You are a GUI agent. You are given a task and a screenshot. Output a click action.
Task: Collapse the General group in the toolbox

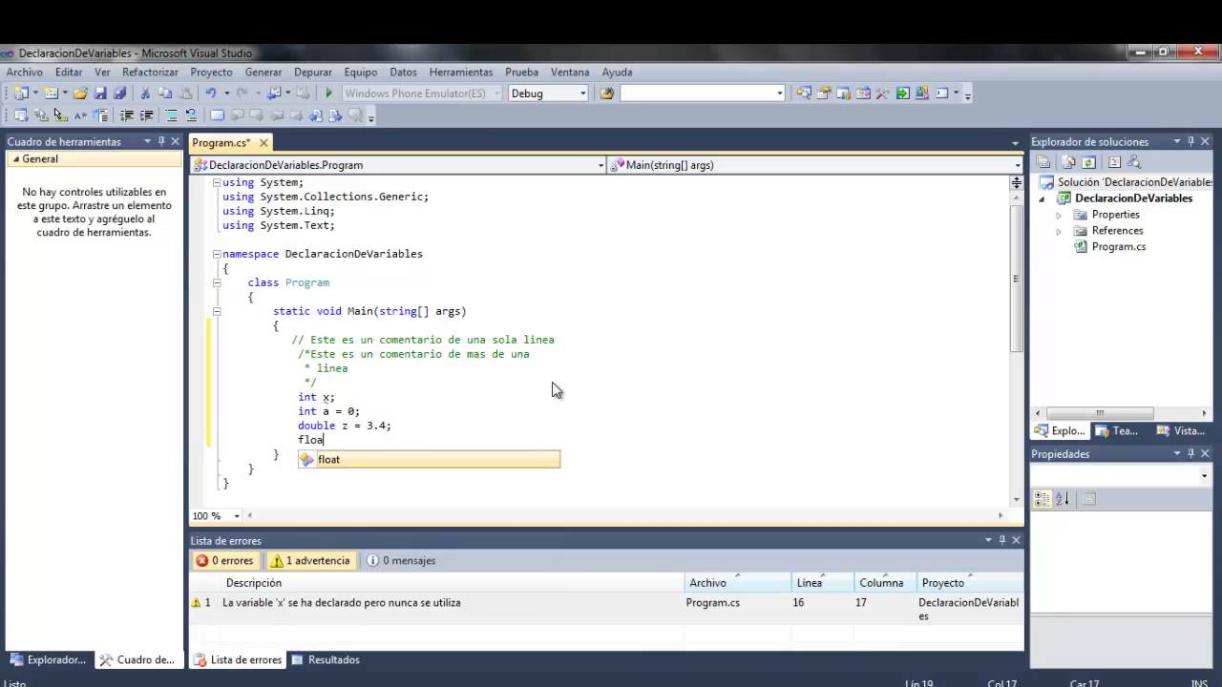(16, 159)
